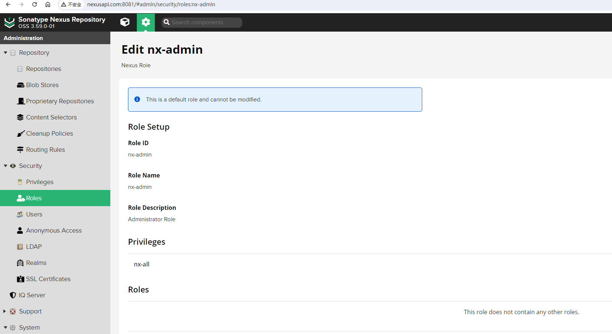
Task: Click the 'This is a default role' notice text
Action: 204,100
